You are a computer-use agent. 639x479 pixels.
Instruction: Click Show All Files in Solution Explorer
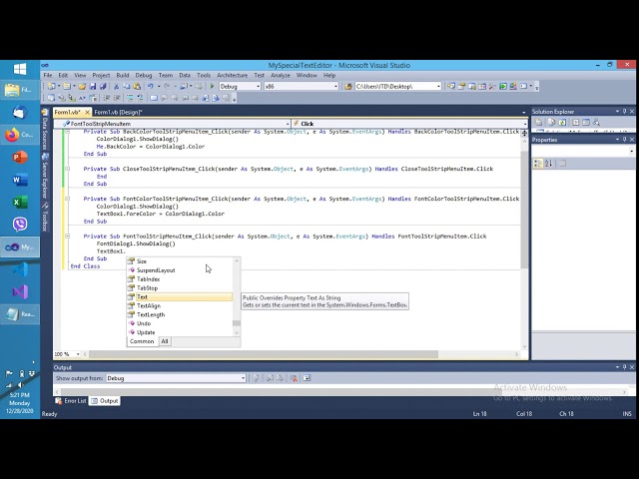(x=551, y=122)
